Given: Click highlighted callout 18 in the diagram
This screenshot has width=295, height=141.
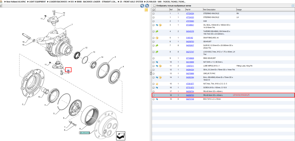Looking at the screenshot, I should [x=68, y=70].
